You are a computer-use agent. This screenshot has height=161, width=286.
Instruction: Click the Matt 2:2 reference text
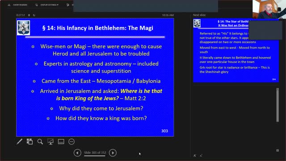point(135,98)
